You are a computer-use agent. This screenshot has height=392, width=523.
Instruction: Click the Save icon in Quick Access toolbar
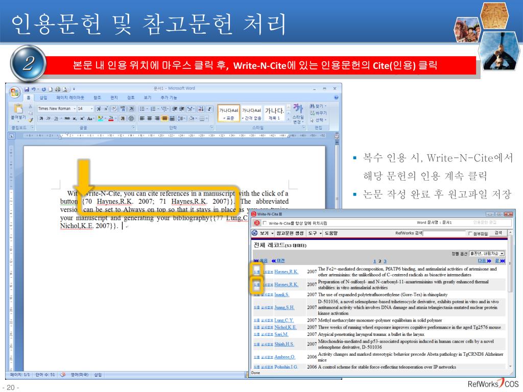[27, 89]
